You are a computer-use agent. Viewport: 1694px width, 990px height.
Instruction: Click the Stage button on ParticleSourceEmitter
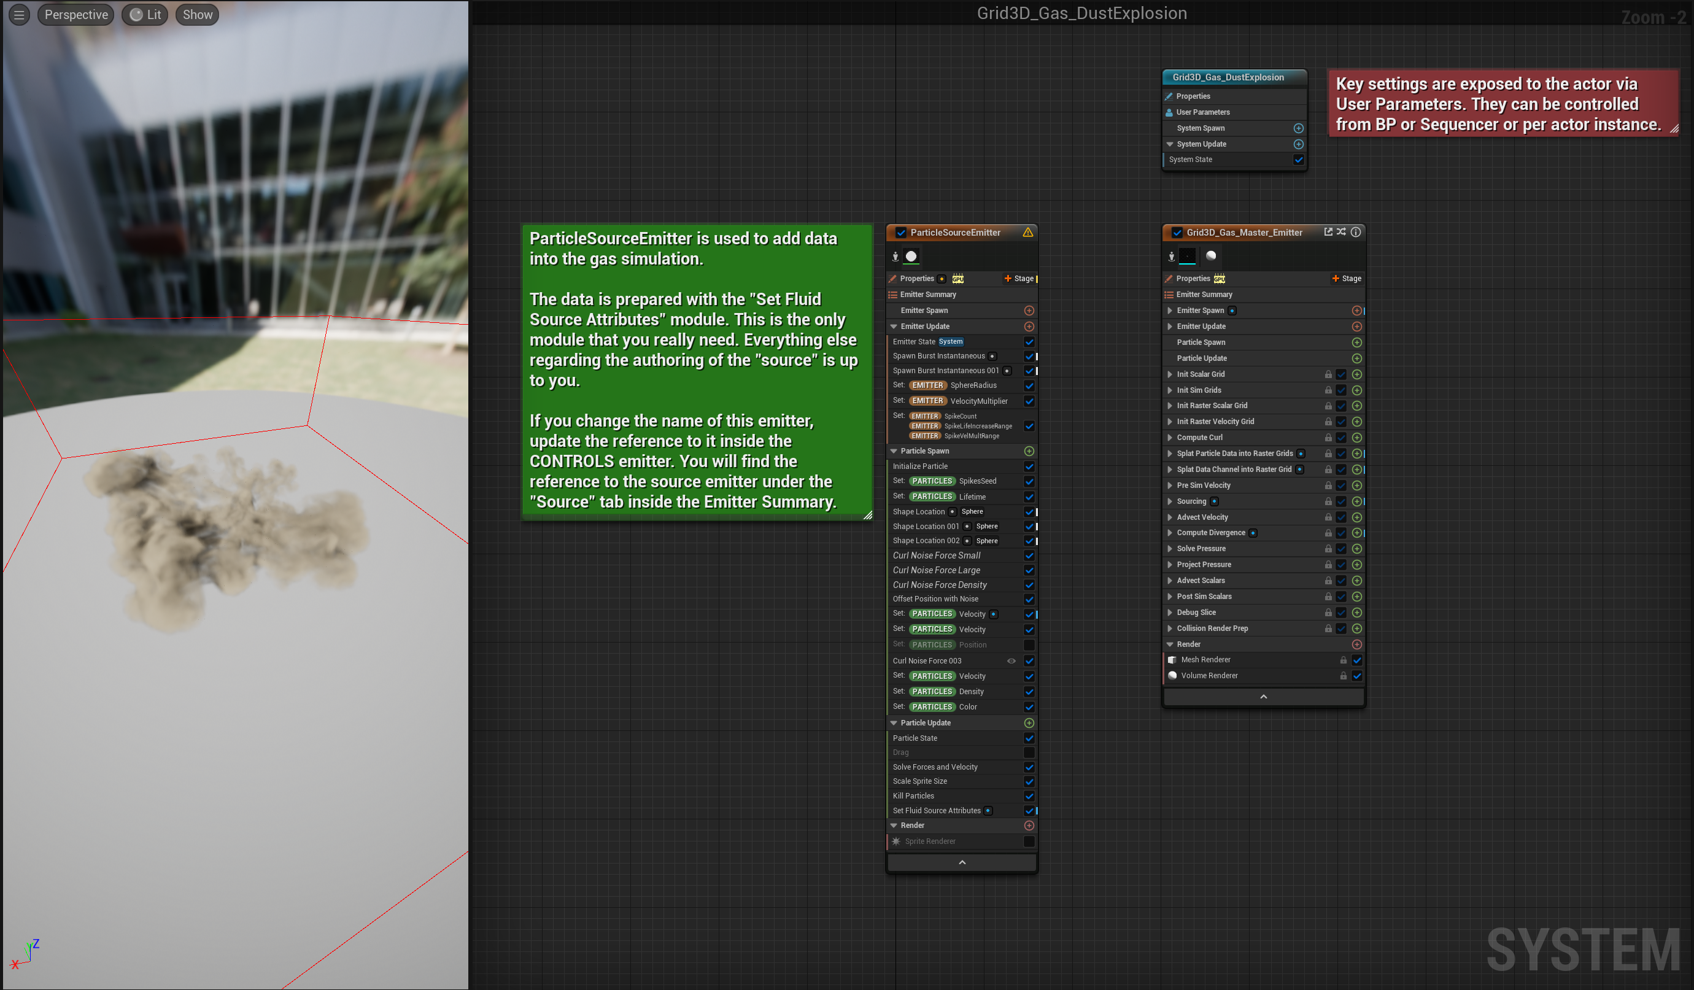coord(1019,279)
